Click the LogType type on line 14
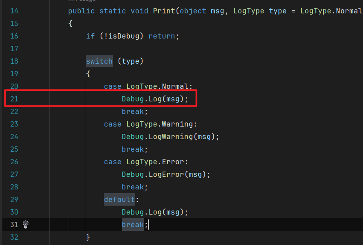Screen dimensions: 363x245 pyautogui.click(x=249, y=11)
